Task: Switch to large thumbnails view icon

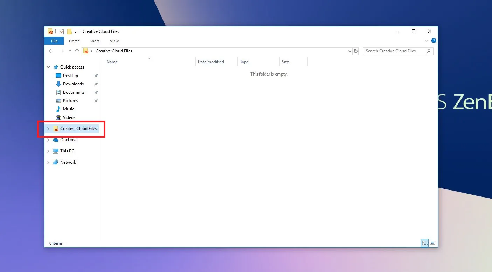Action: pyautogui.click(x=432, y=243)
